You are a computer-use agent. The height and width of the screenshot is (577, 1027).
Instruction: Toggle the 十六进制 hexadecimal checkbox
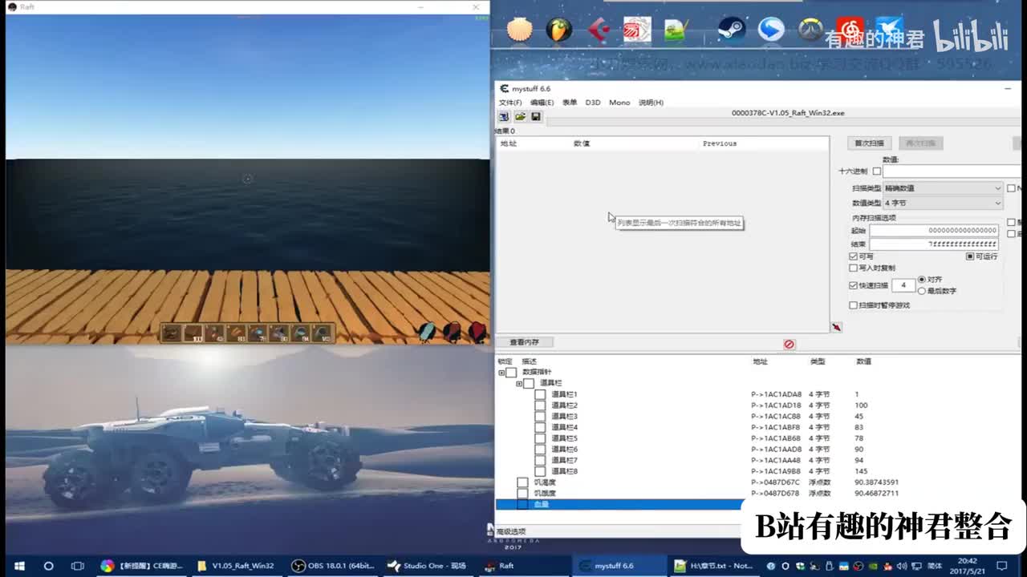tap(876, 171)
